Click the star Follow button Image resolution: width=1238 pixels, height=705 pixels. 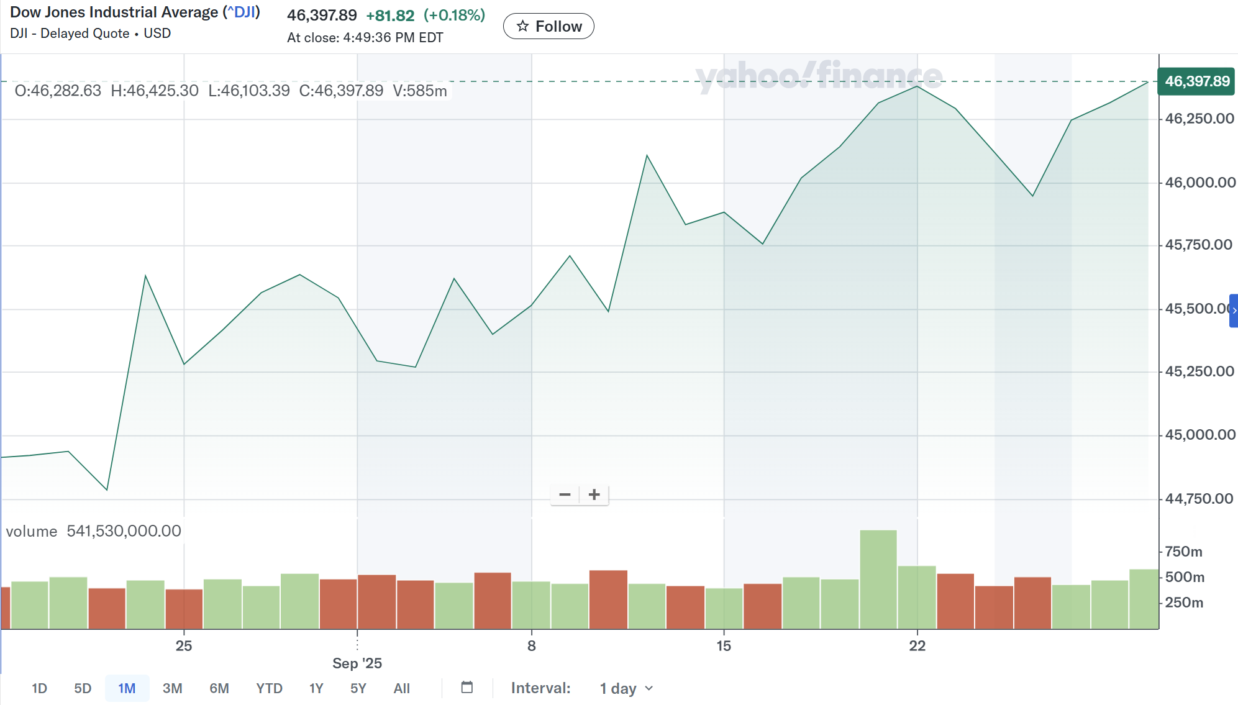coord(548,26)
